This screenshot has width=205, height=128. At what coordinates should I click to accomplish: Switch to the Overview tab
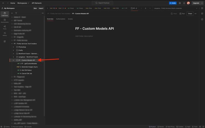click(50, 19)
